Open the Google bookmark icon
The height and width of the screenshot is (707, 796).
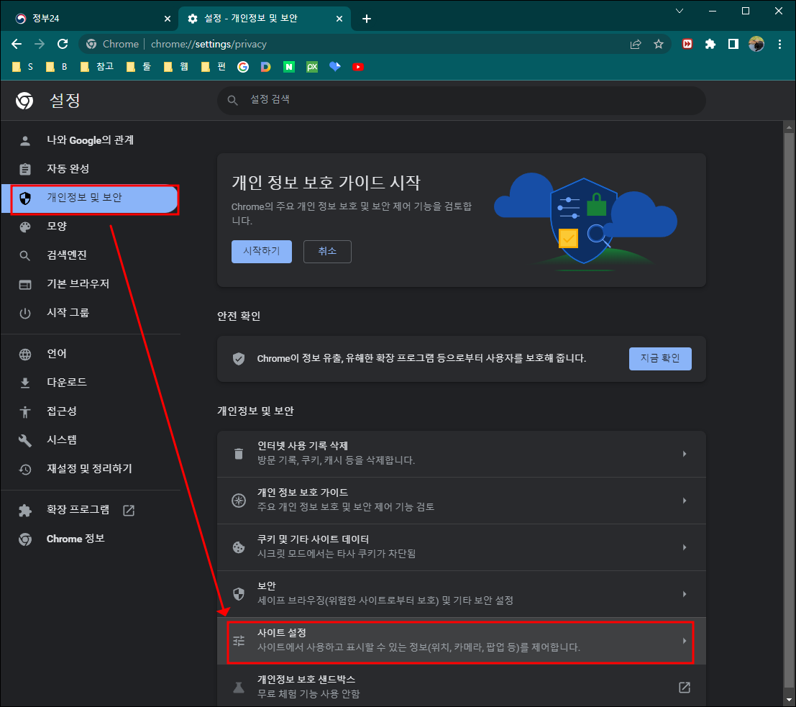(242, 66)
